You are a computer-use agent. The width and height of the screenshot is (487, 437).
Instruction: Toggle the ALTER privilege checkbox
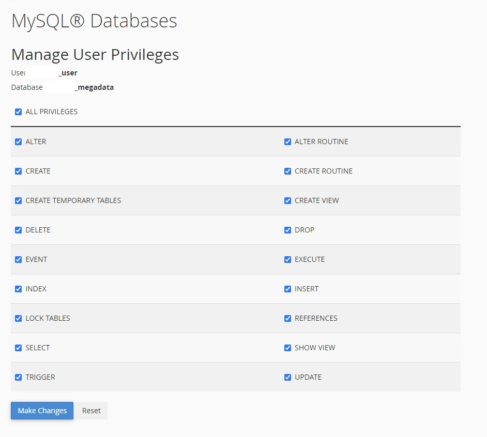(19, 142)
